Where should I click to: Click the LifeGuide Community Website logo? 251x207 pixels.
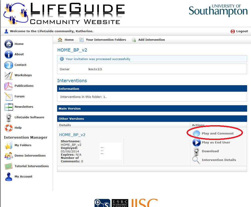click(64, 13)
